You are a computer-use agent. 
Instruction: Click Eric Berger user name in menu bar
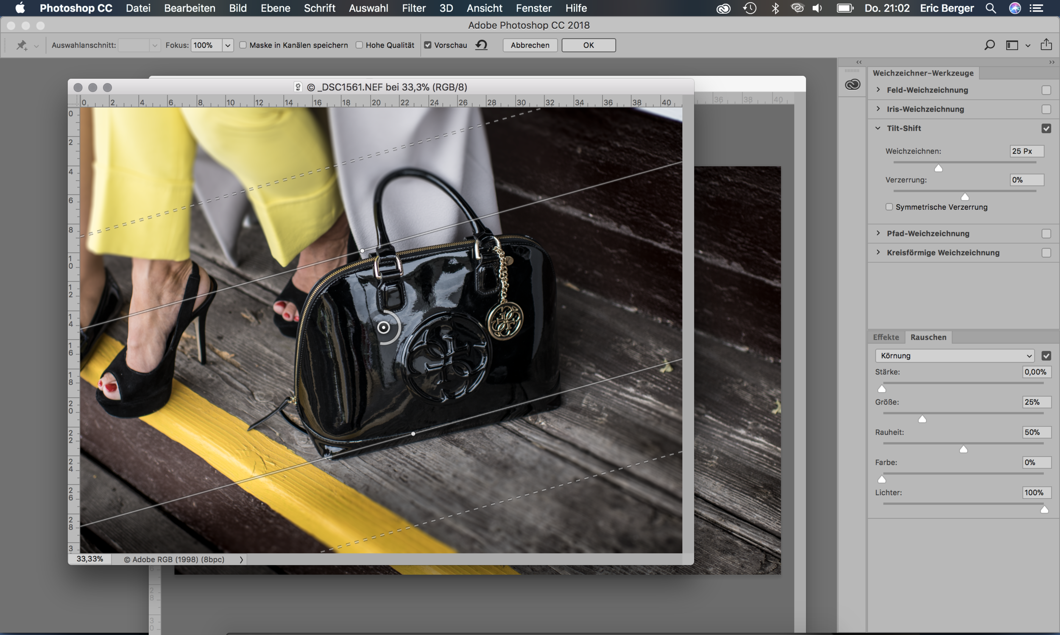pos(947,8)
